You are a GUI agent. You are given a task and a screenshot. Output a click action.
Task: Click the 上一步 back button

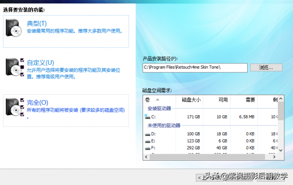click(210, 178)
